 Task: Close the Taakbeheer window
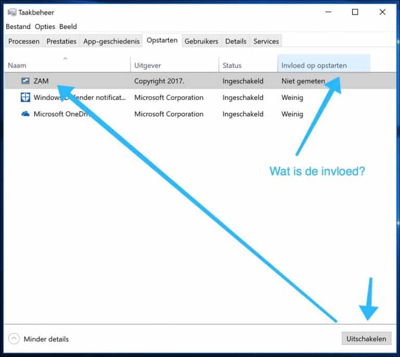point(382,12)
